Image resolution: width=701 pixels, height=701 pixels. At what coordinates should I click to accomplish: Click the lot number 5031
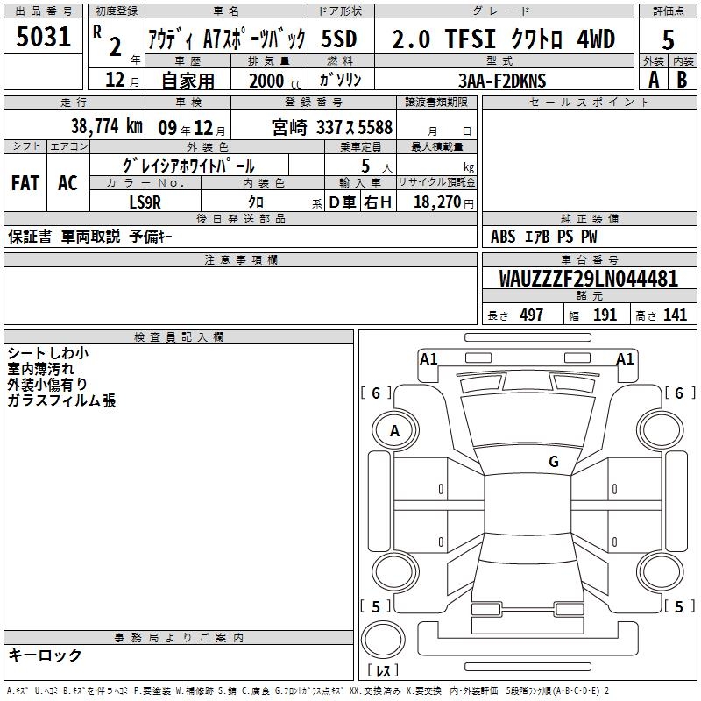[x=44, y=39]
